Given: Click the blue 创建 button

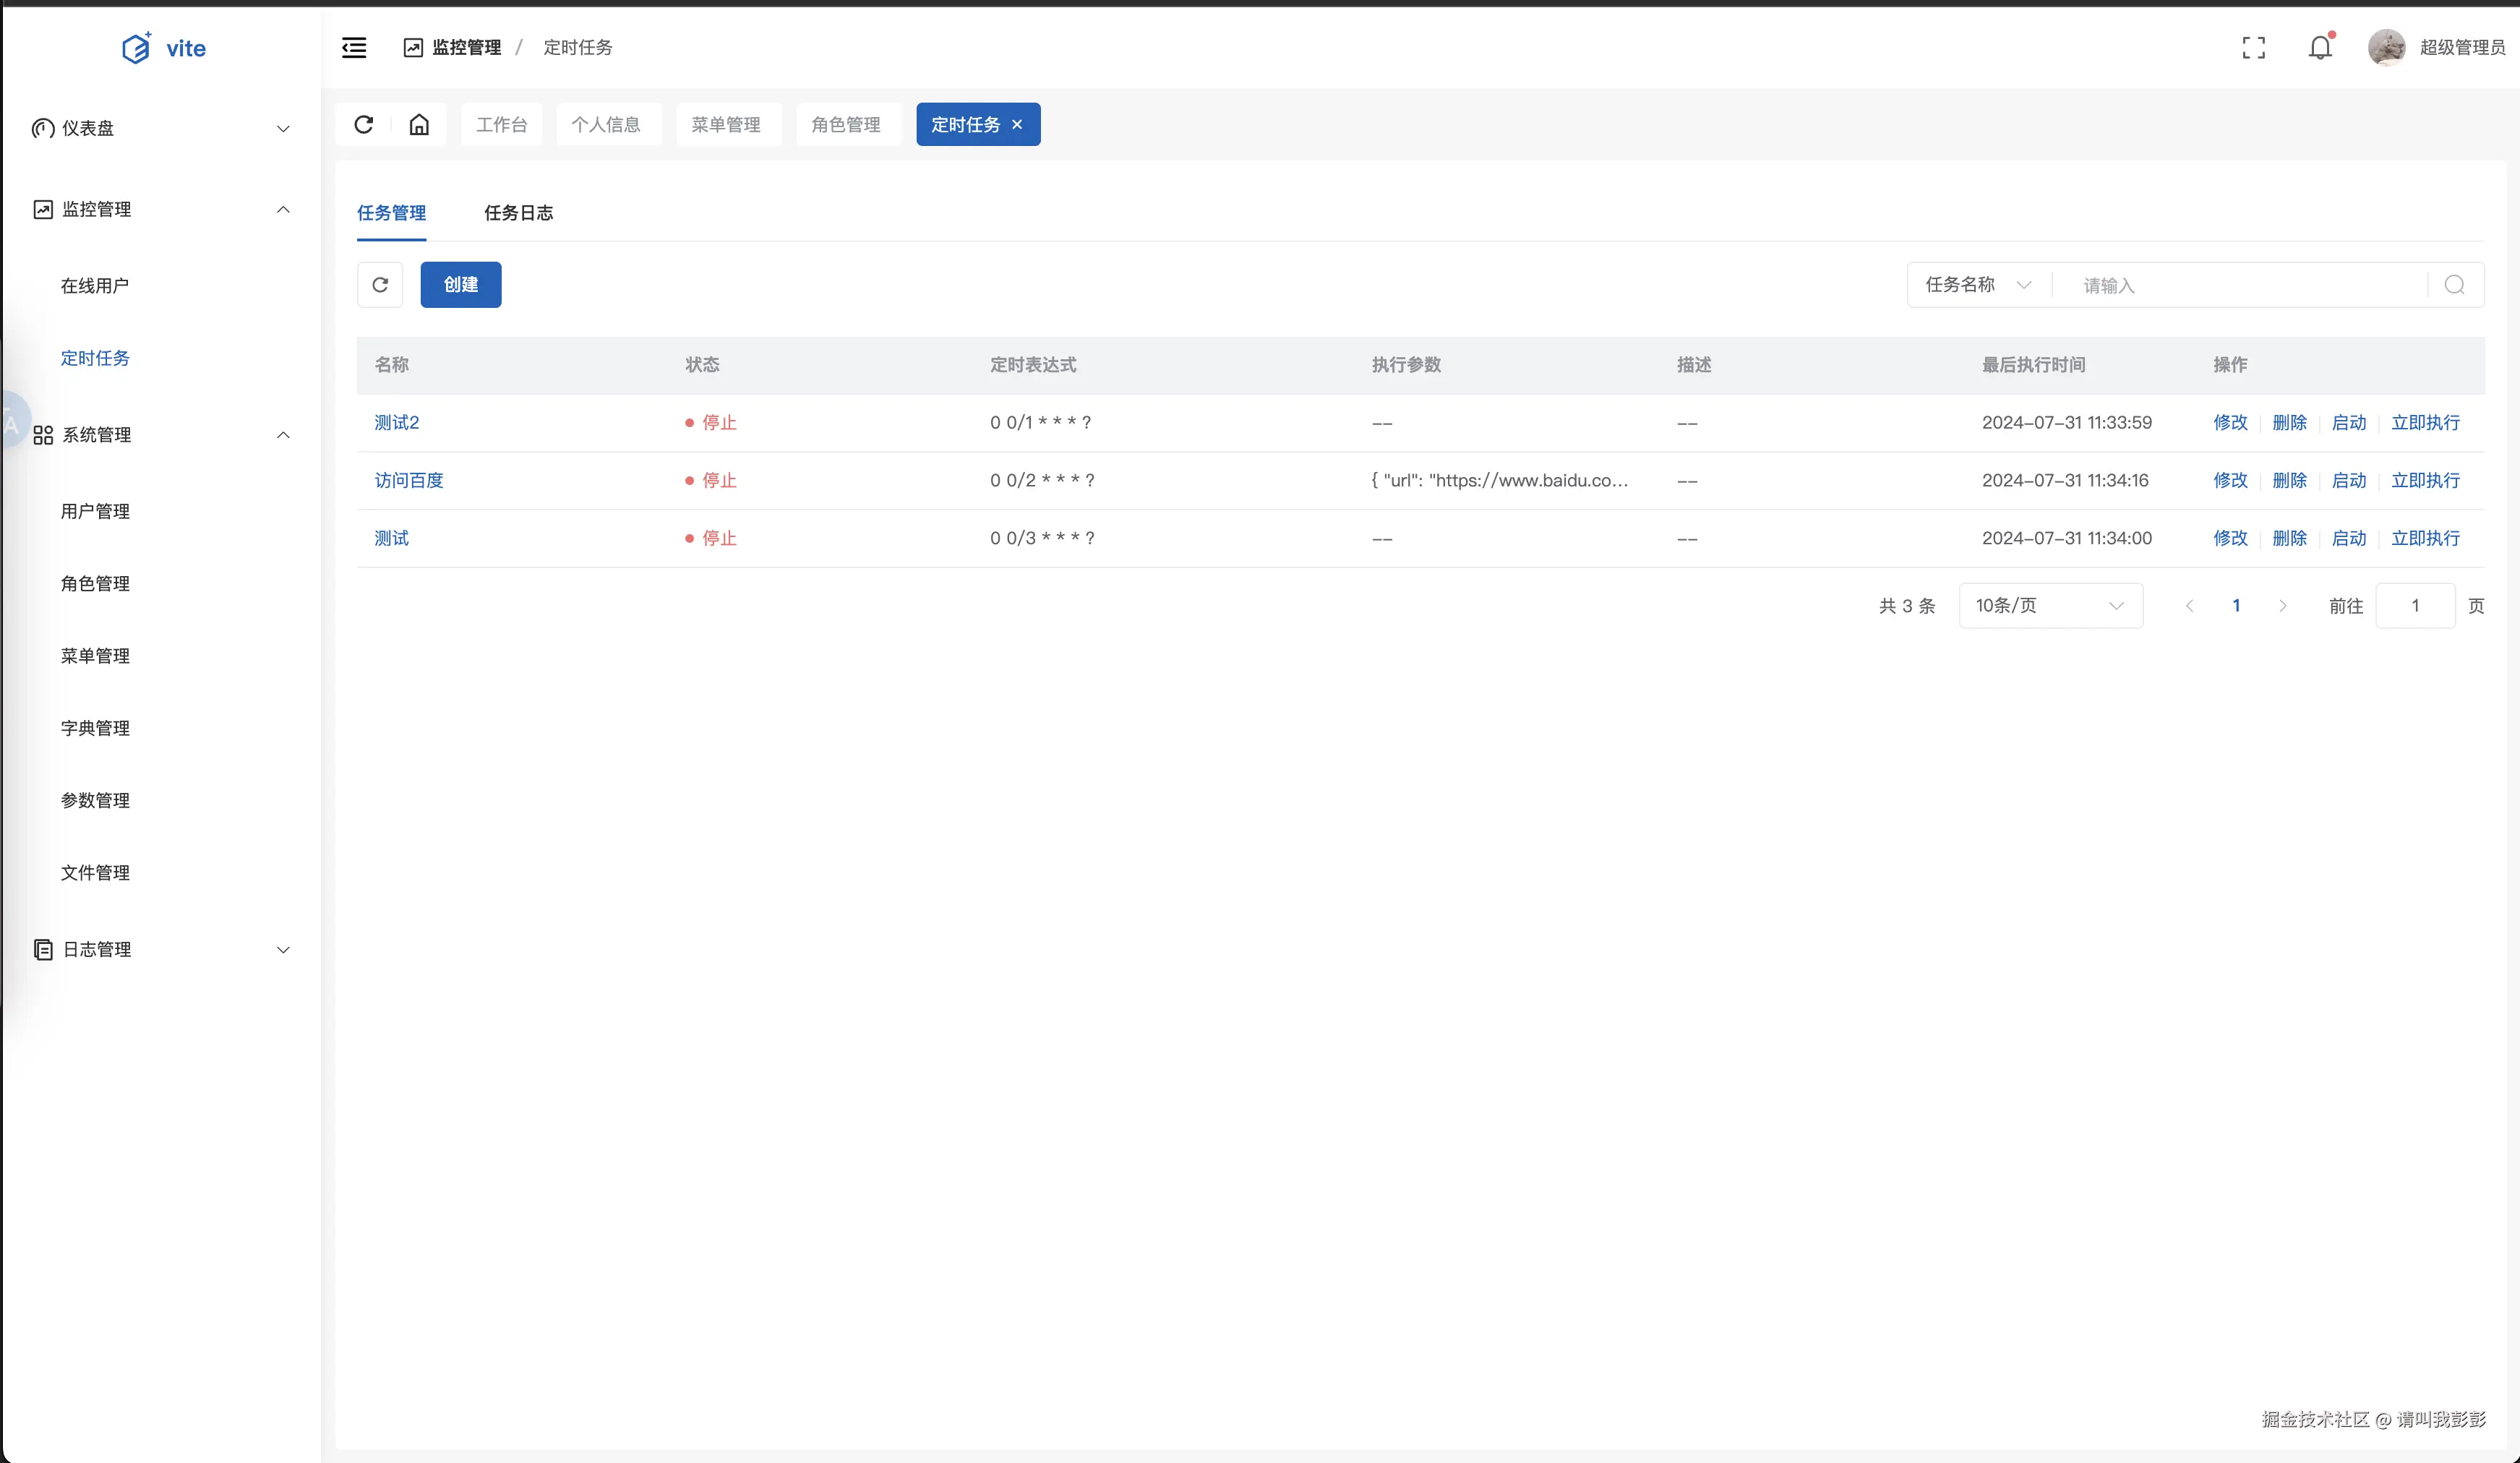Looking at the screenshot, I should [x=461, y=285].
